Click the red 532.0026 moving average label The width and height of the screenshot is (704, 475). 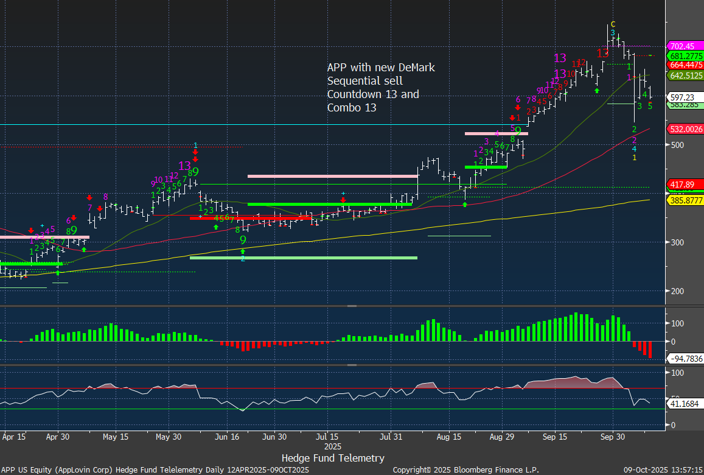coord(685,129)
